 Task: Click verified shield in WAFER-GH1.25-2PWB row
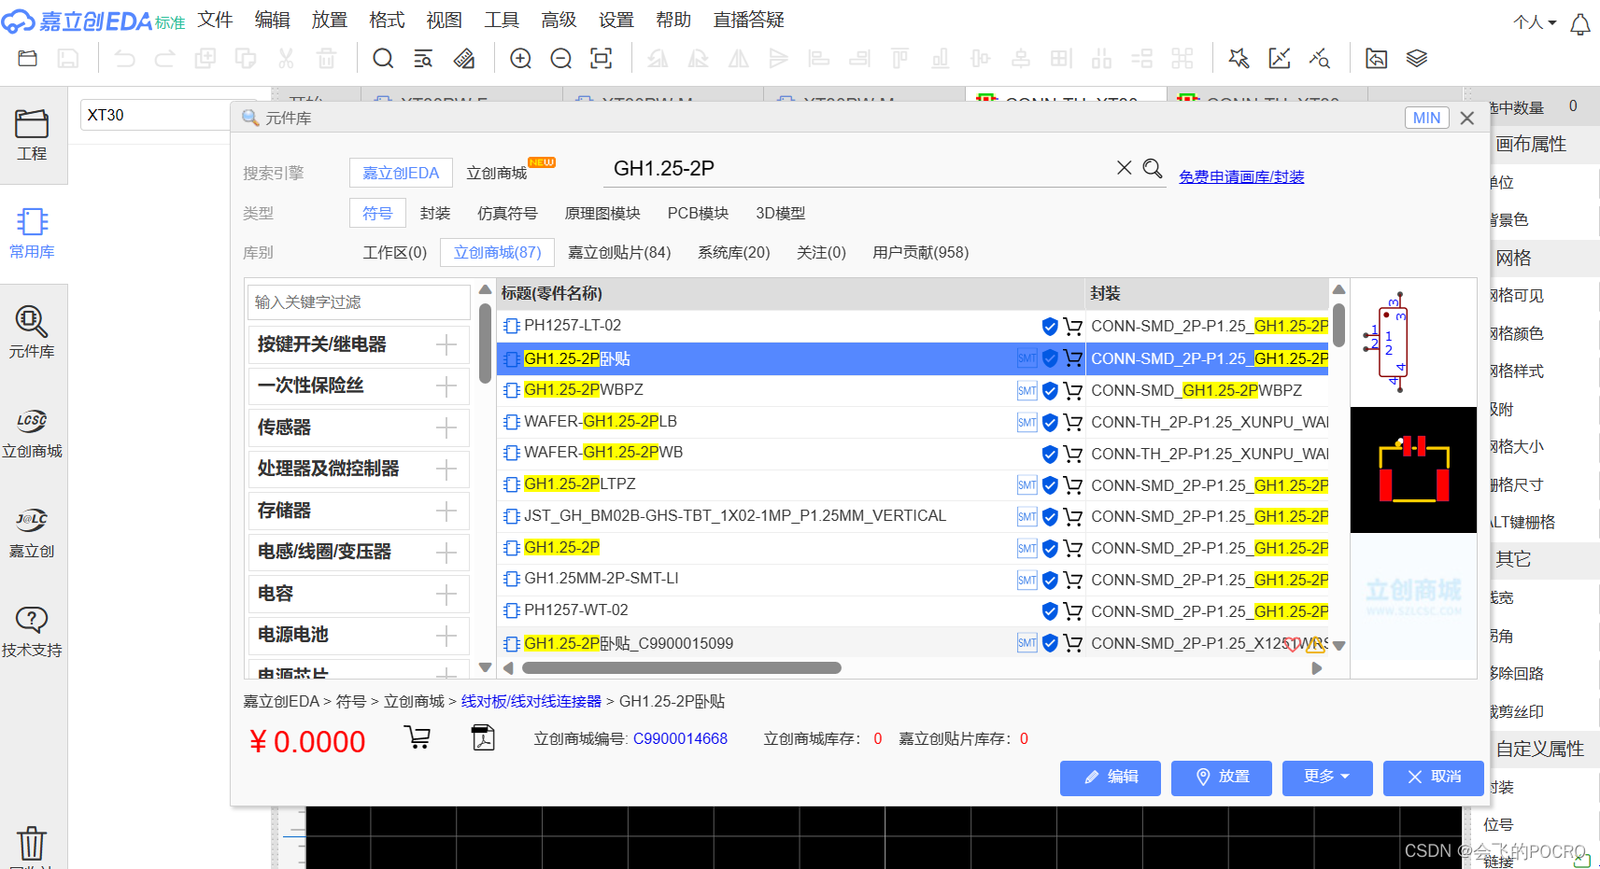point(1050,455)
